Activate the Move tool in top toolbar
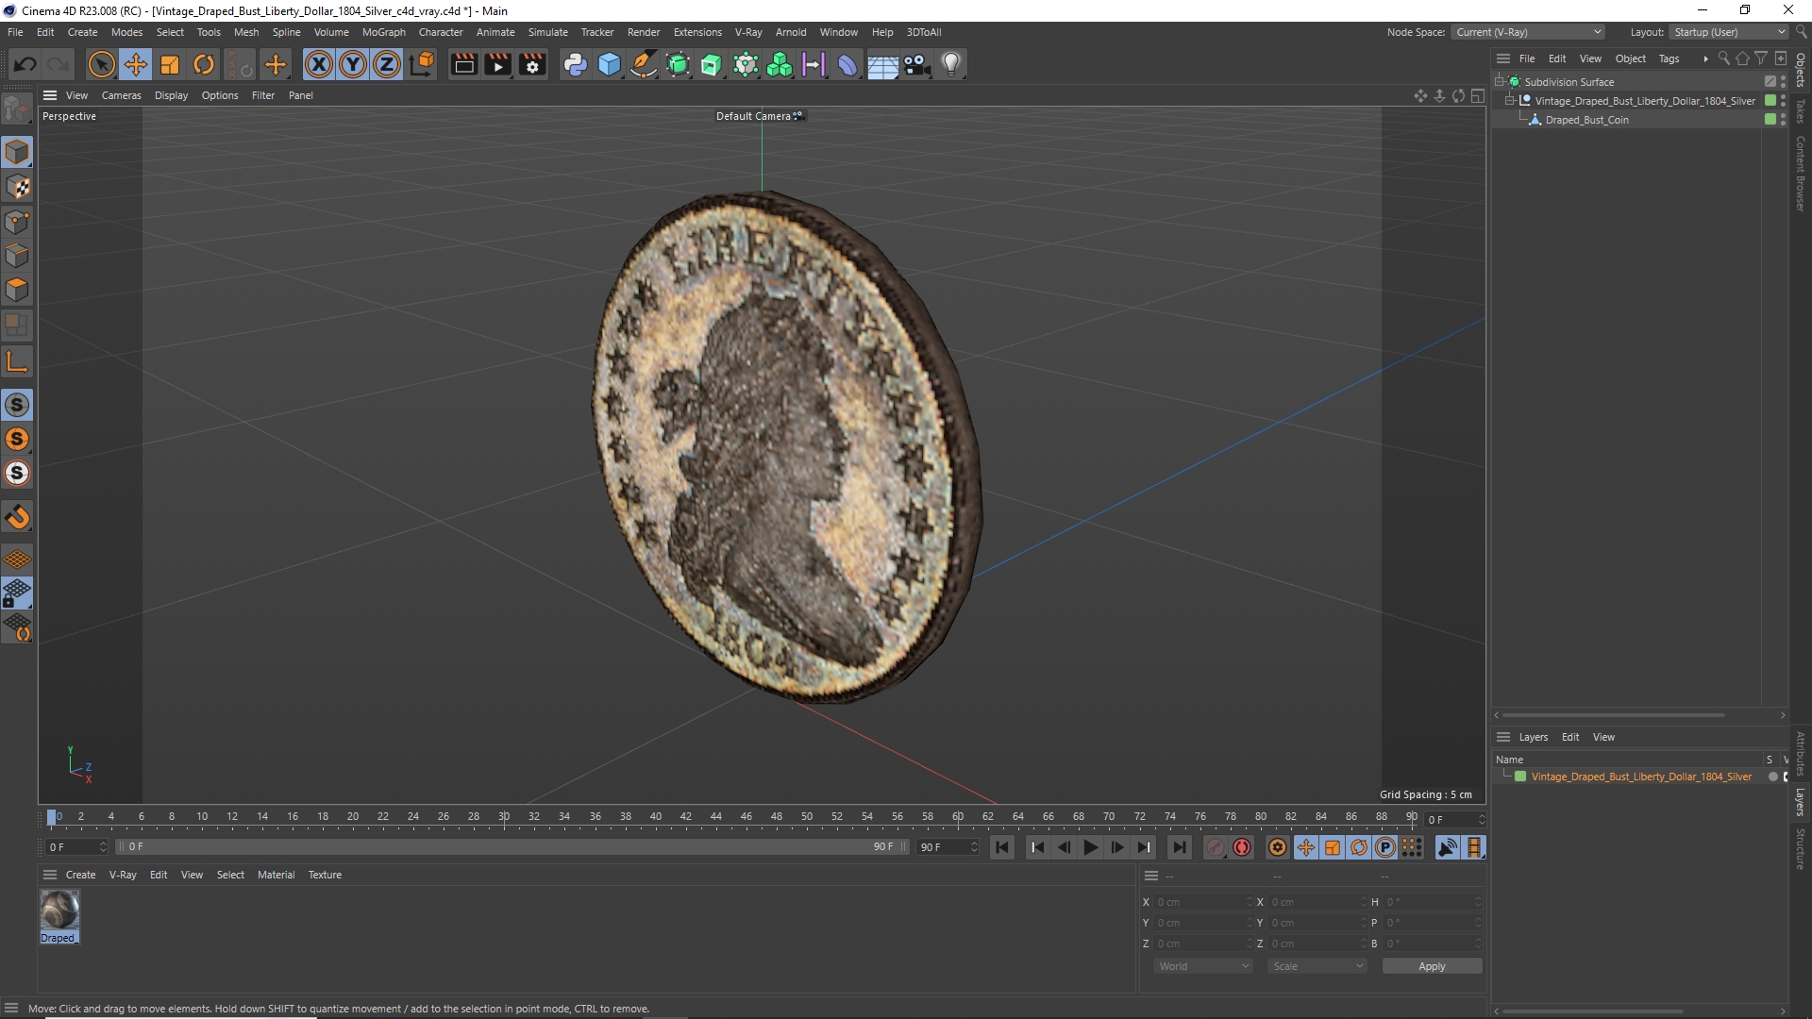The height and width of the screenshot is (1019, 1812). click(136, 64)
